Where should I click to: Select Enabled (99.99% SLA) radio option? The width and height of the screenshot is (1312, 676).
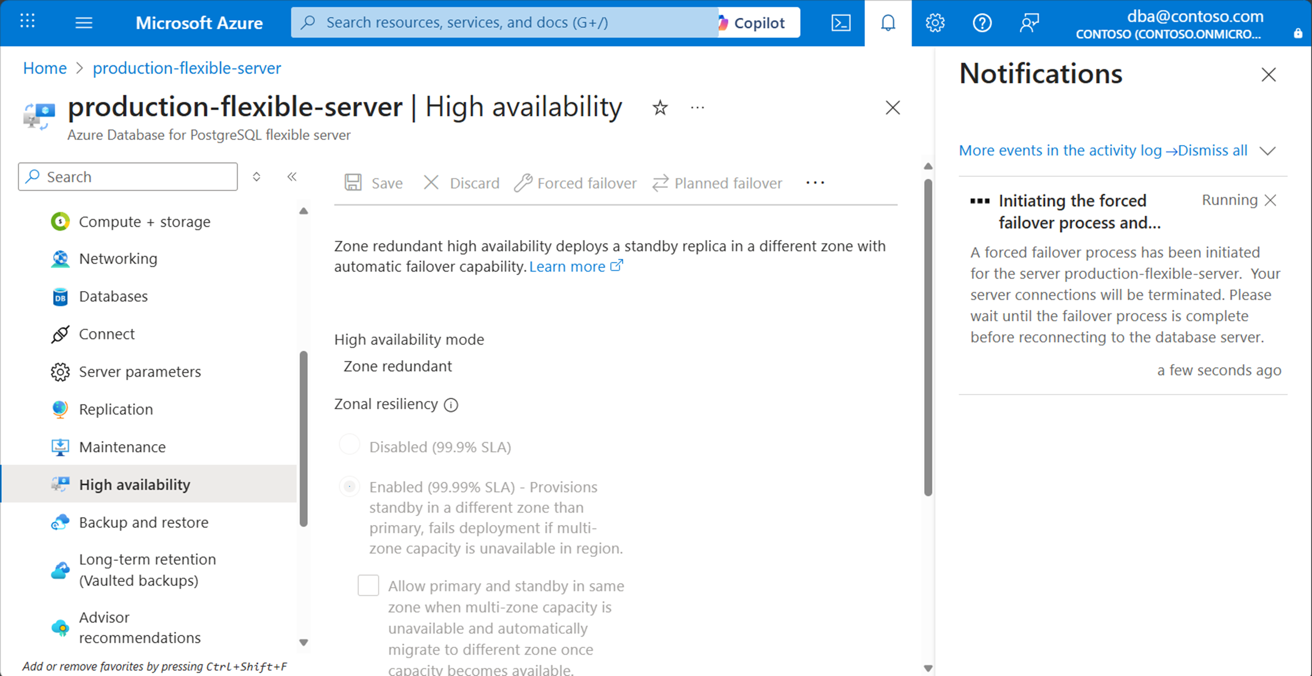pos(350,487)
